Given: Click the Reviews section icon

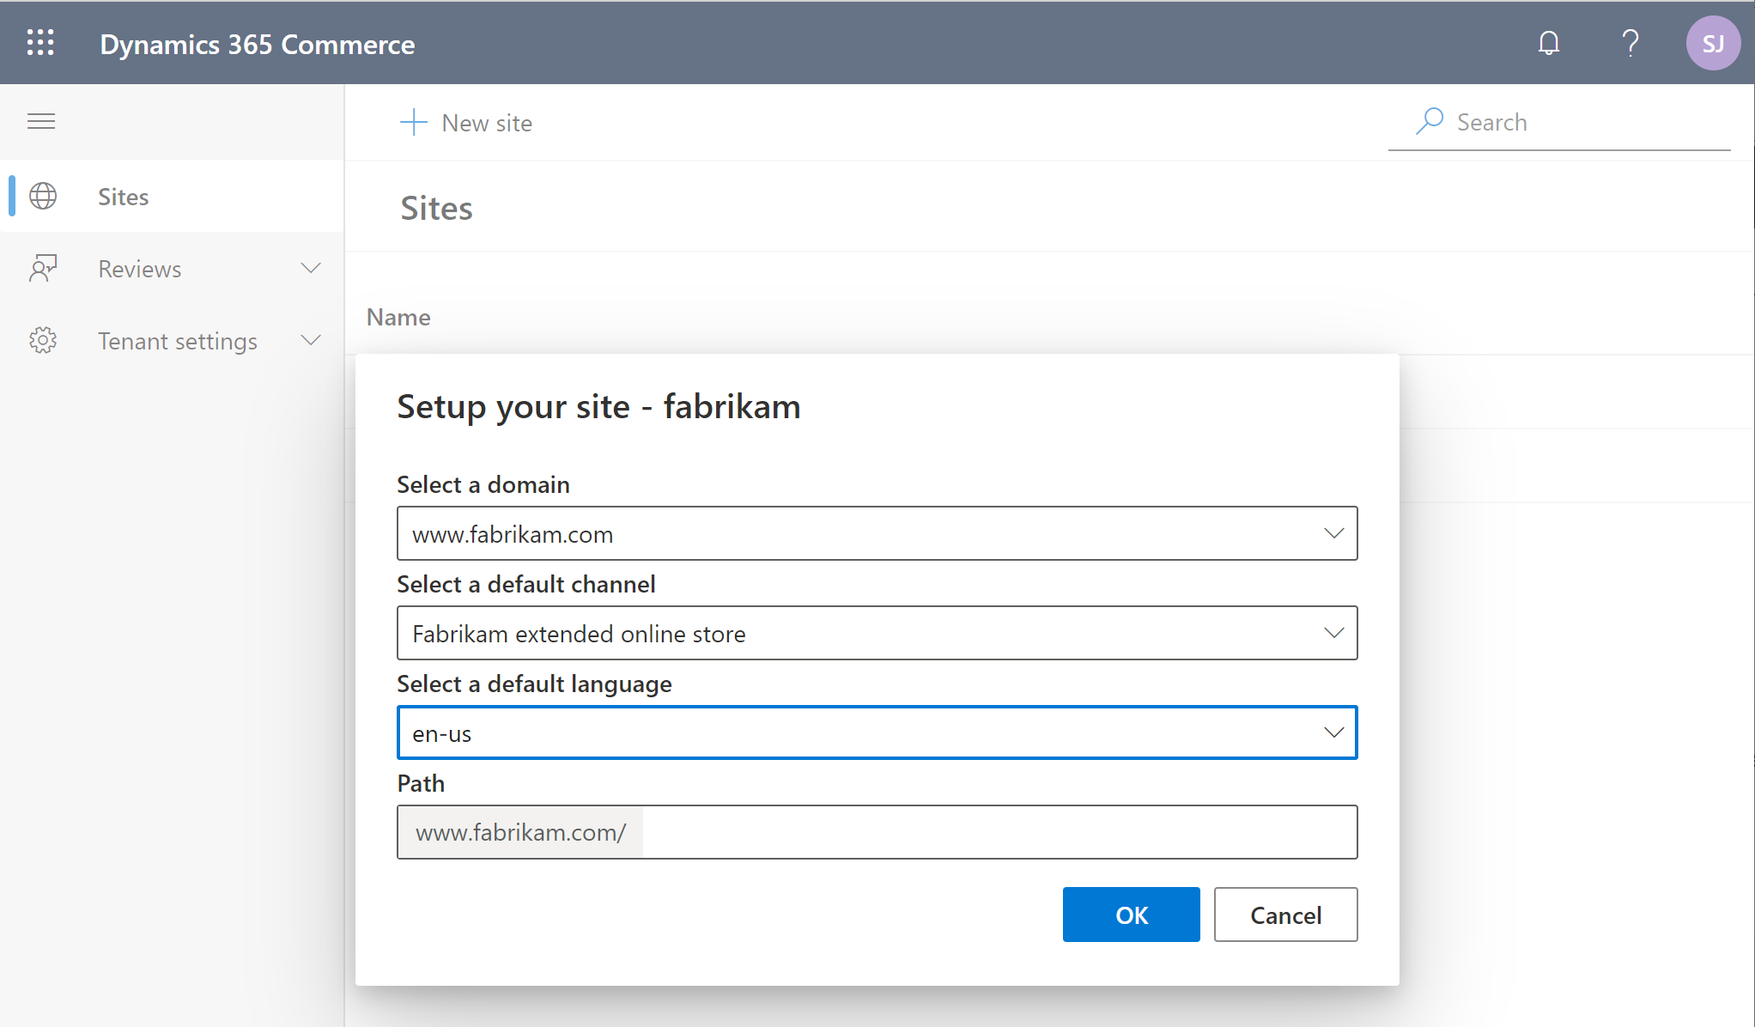Looking at the screenshot, I should pos(43,268).
